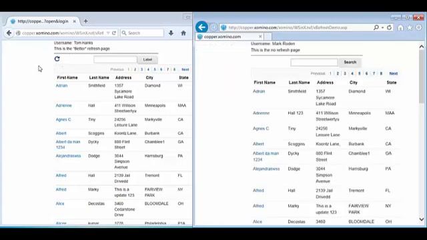Viewport: 427px width, 240px height.
Task: Click Firefox reload icon in address bar
Action: point(114,33)
